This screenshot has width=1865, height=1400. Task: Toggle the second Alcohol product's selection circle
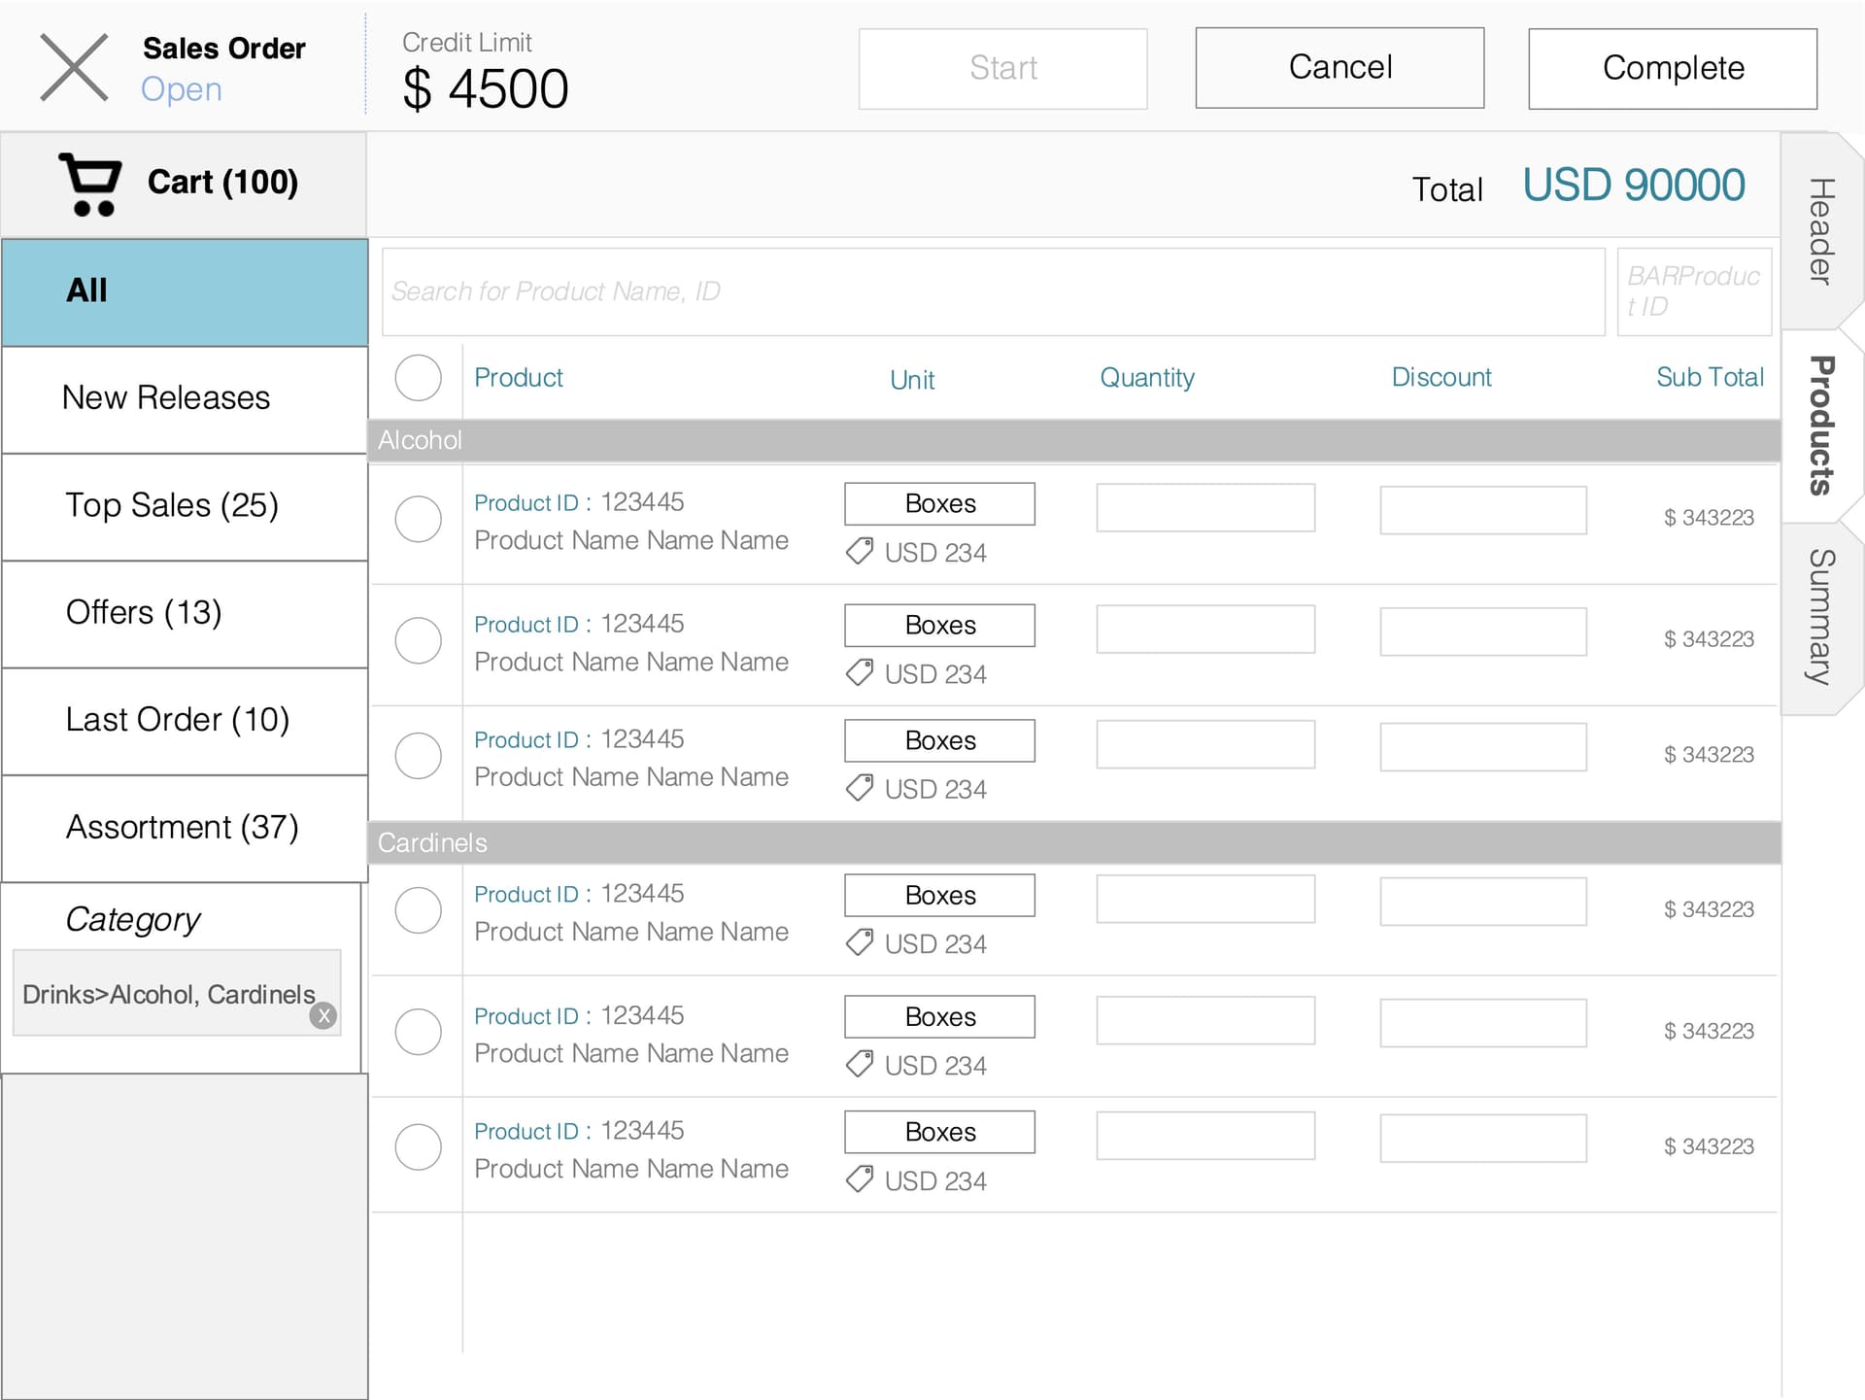[x=418, y=640]
